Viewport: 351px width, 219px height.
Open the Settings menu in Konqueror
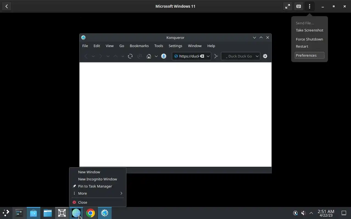(x=175, y=46)
